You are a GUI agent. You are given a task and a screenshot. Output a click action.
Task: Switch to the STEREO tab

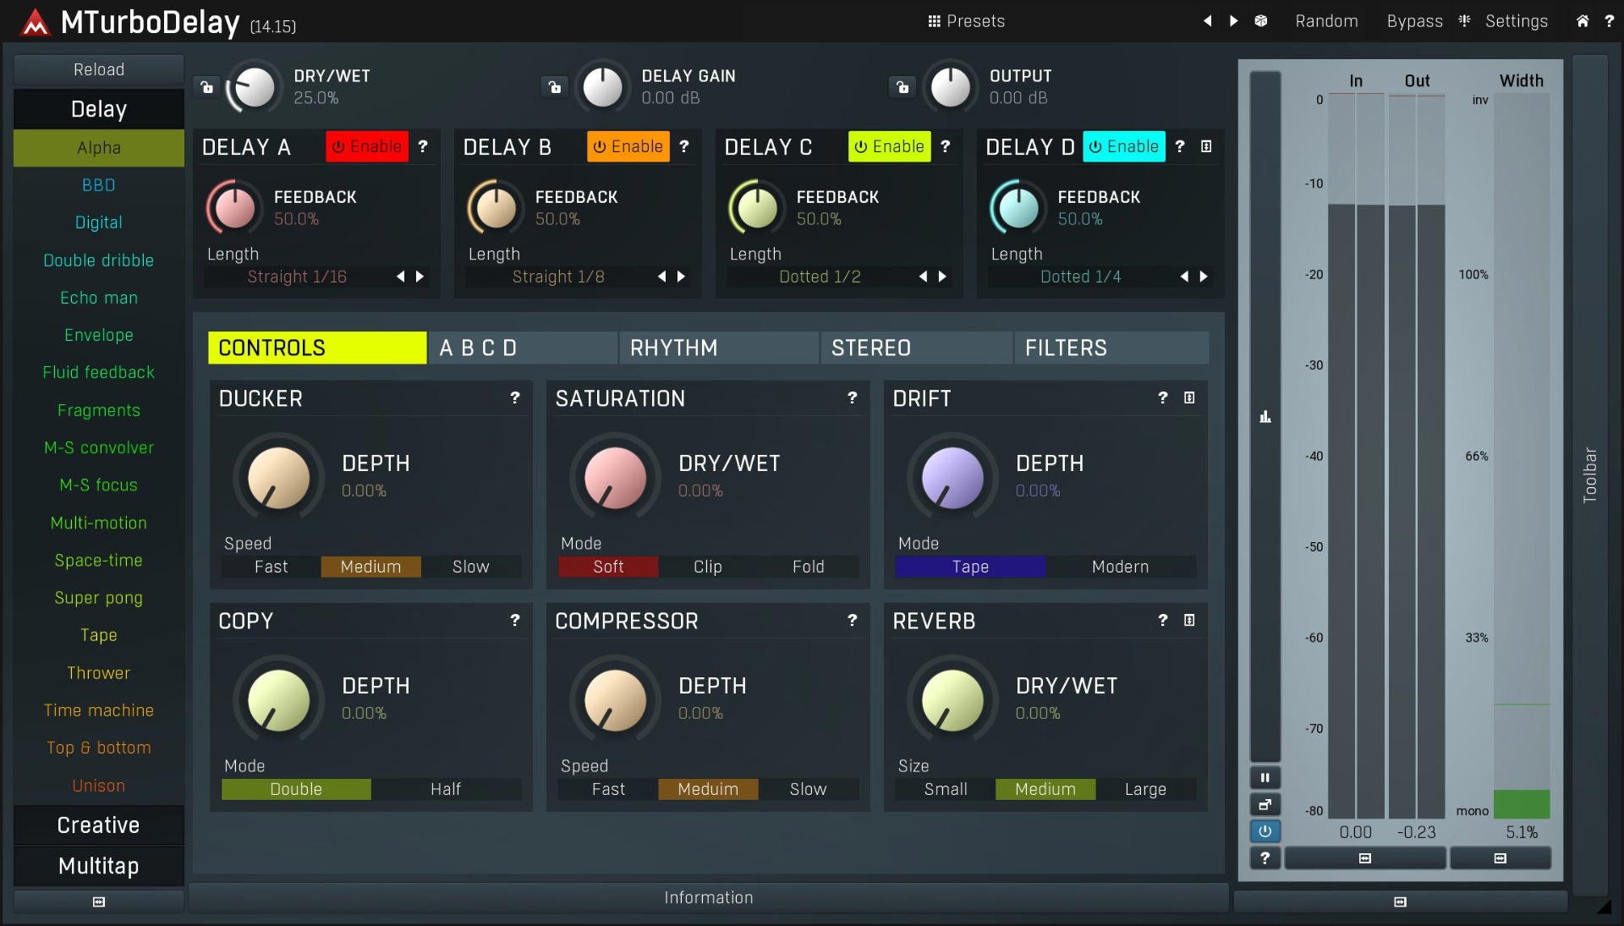917,348
